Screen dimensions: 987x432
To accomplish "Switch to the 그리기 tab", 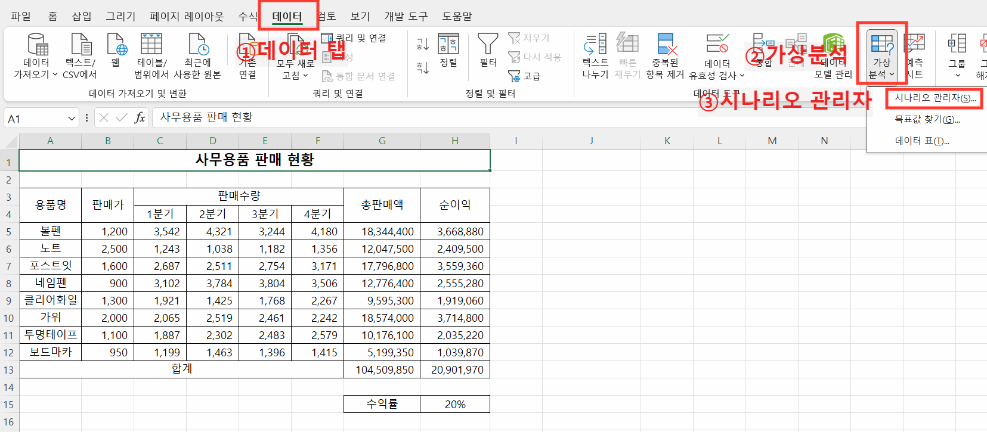I will tap(120, 16).
